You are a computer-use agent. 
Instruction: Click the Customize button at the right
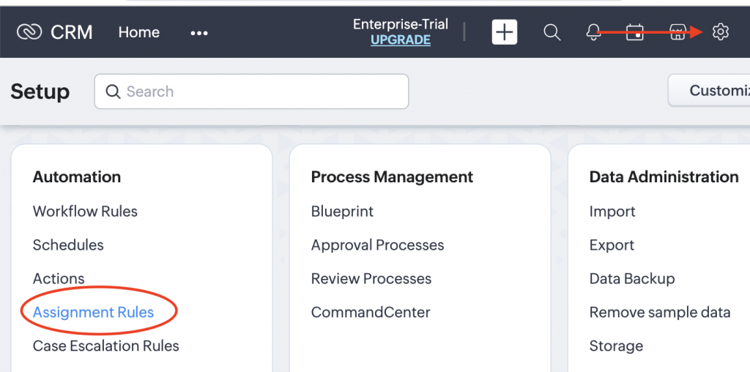point(709,90)
